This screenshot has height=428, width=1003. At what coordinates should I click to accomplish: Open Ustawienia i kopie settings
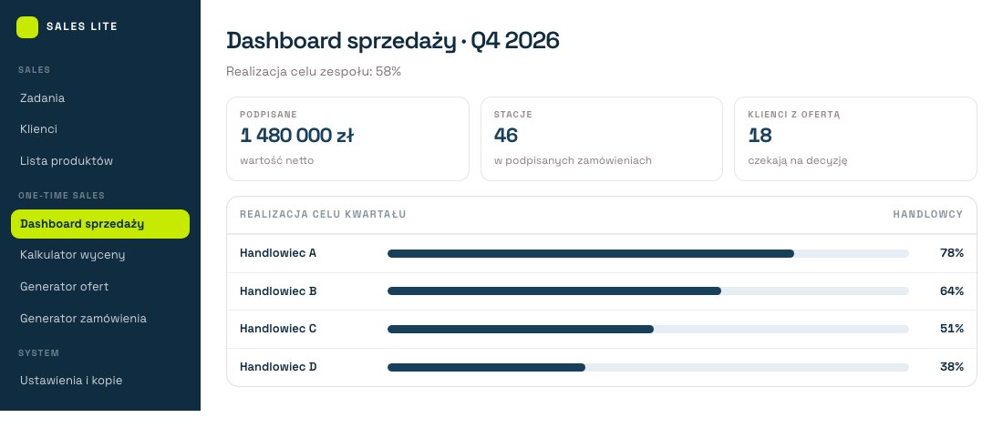[71, 381]
